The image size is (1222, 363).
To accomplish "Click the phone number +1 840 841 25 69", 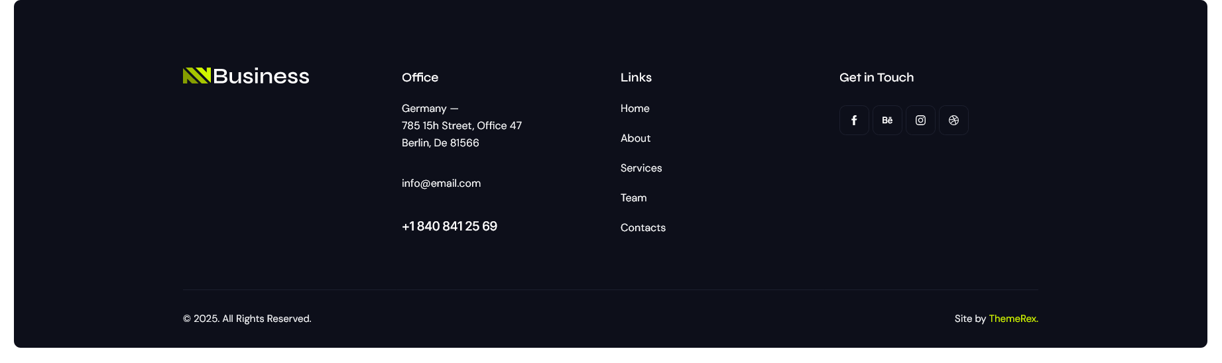I will pyautogui.click(x=449, y=227).
